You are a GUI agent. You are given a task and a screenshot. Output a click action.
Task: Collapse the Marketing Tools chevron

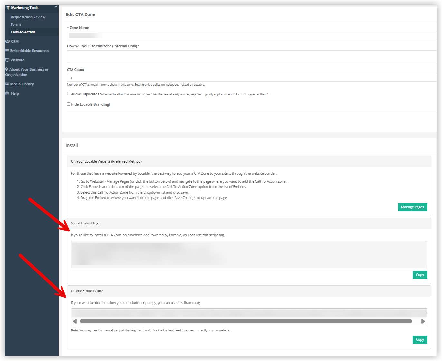tap(56, 7)
